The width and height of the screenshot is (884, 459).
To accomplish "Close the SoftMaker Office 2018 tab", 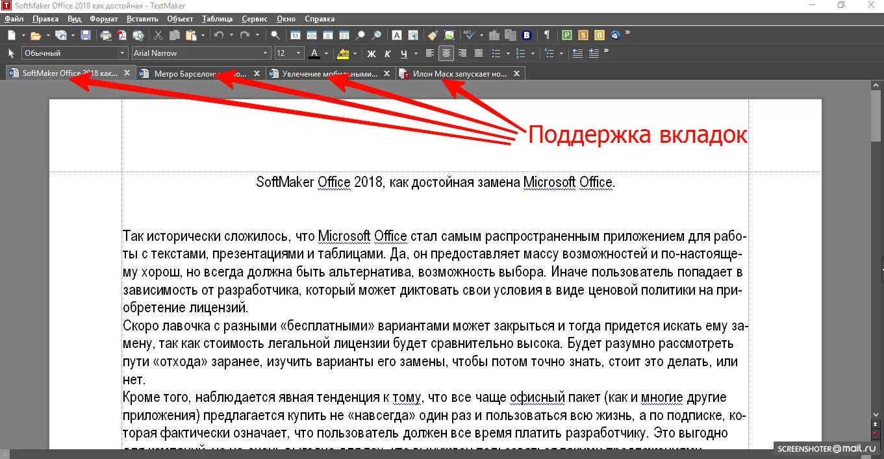I will (127, 73).
